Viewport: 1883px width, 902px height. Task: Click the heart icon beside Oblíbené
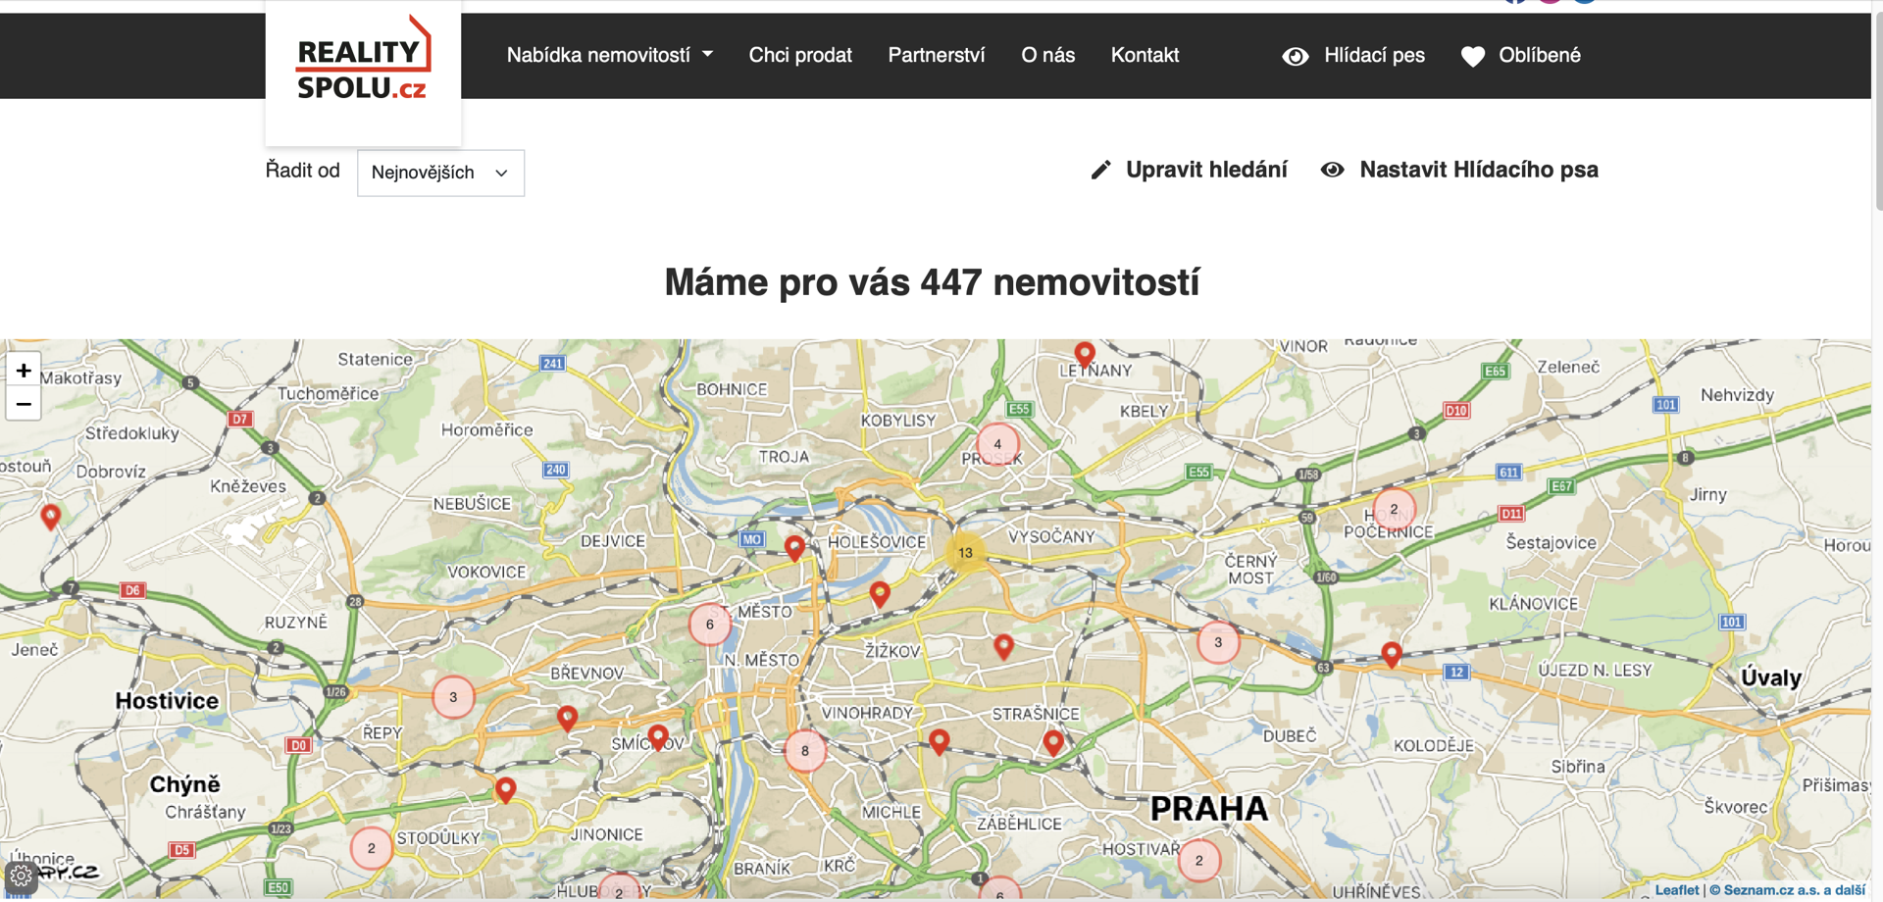(1472, 57)
